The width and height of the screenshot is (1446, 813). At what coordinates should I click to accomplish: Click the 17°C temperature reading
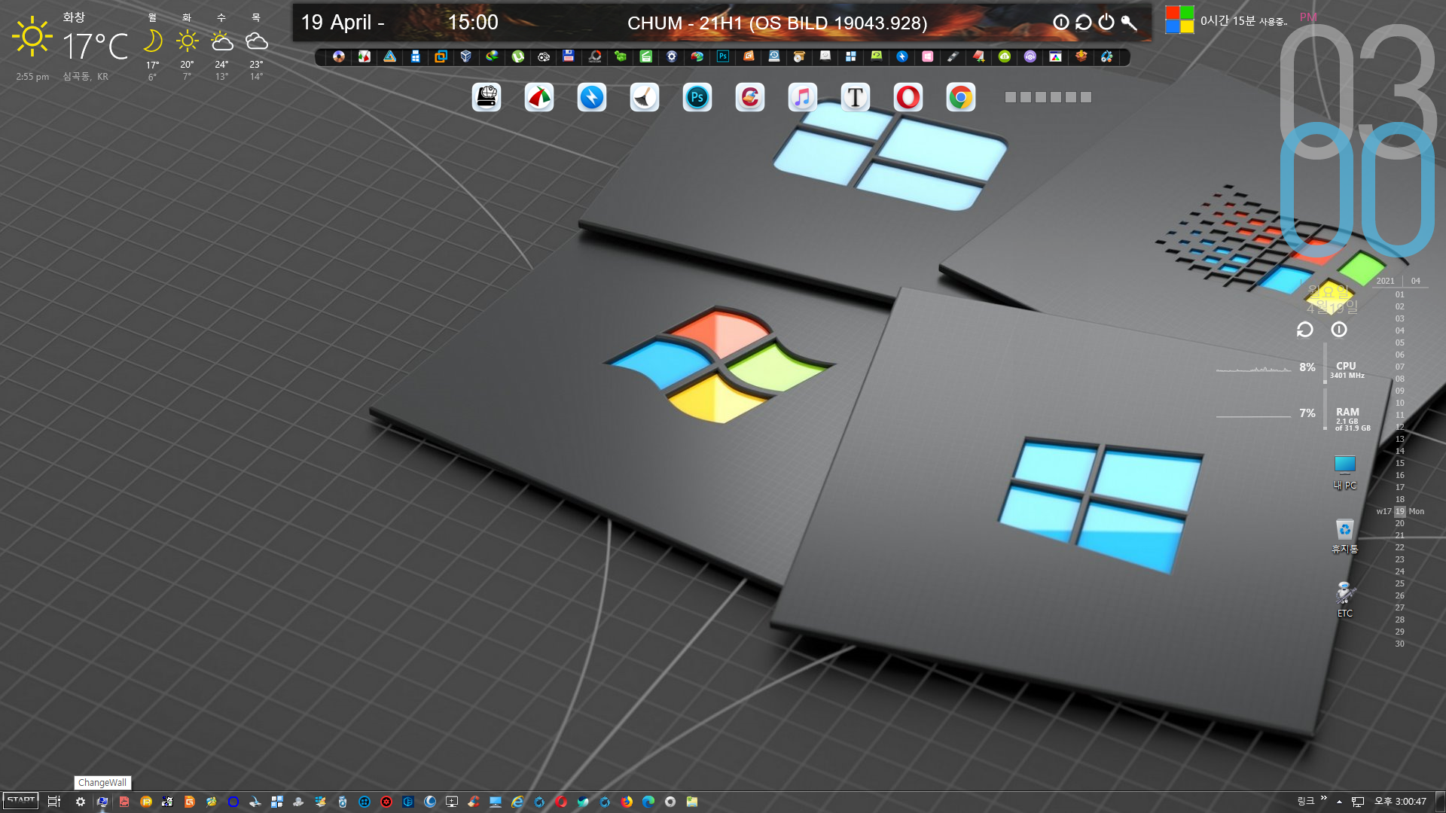point(95,47)
